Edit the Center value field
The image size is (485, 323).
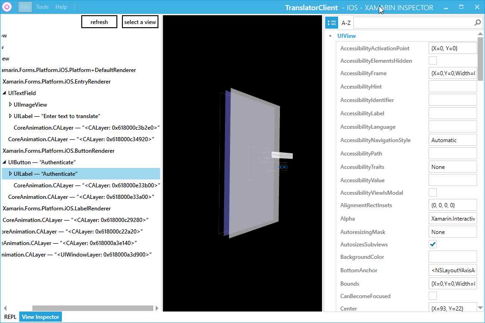tap(453, 308)
